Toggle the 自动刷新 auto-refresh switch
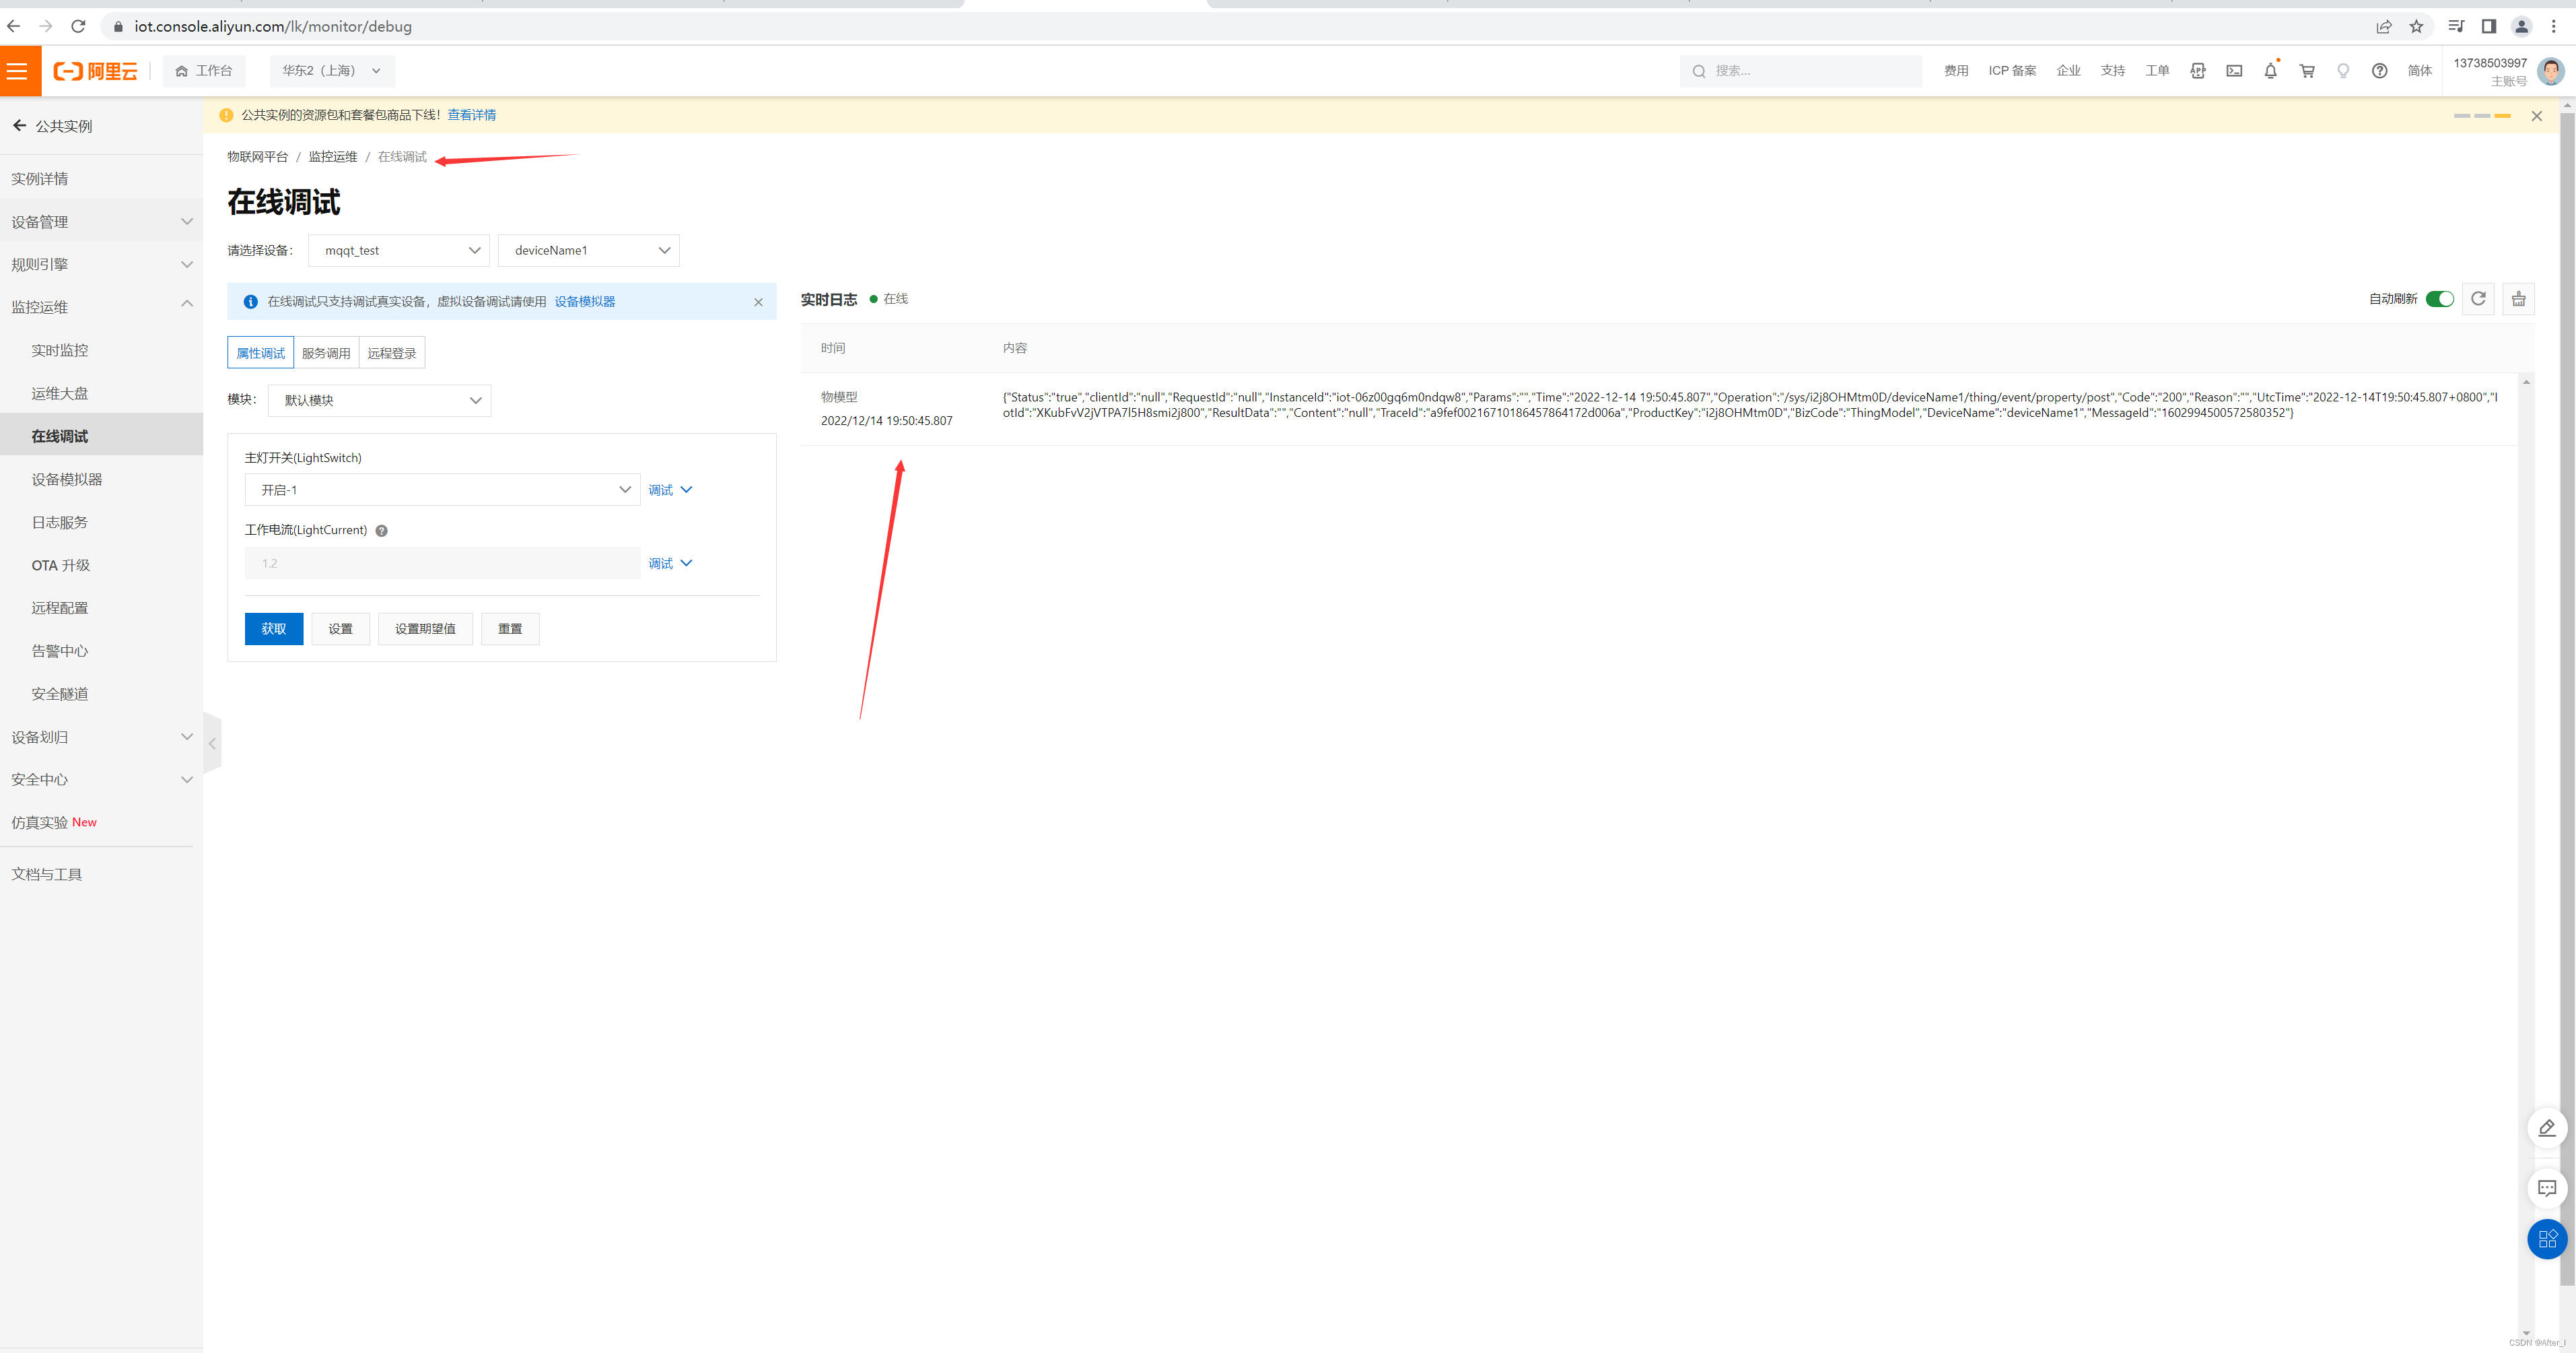 click(2439, 298)
